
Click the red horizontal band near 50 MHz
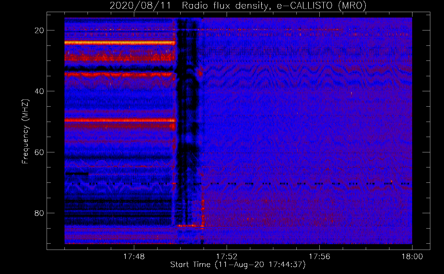pos(120,120)
